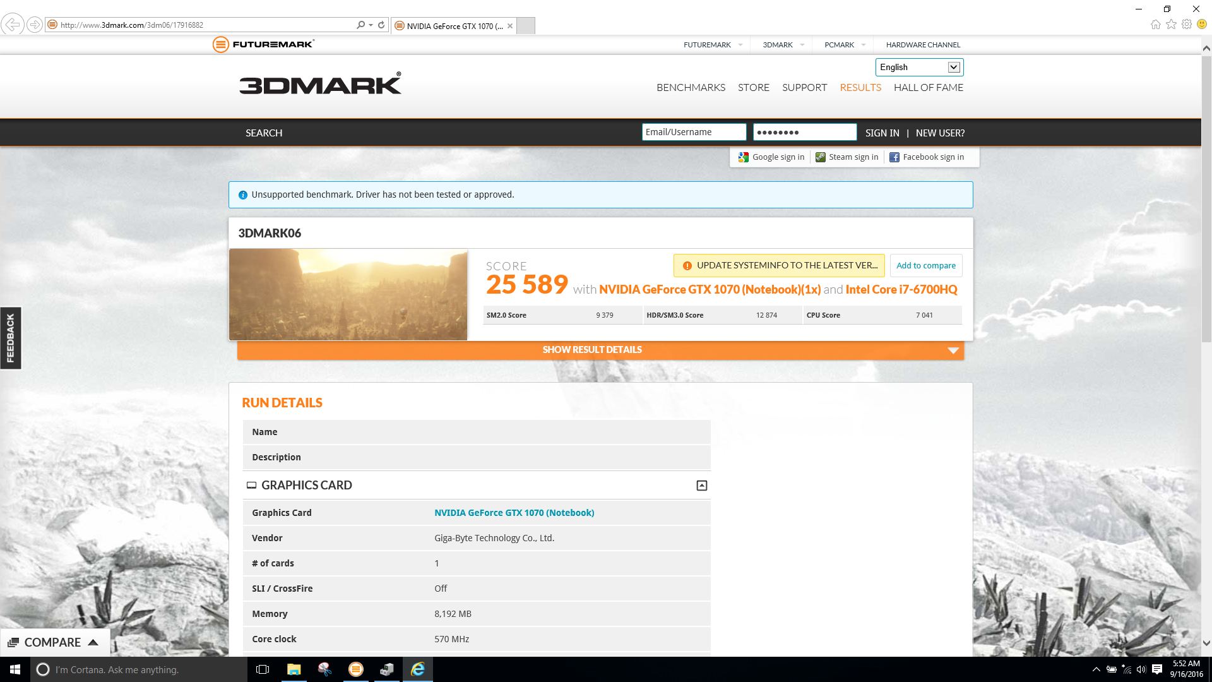Click the Steam sign in icon
The image size is (1212, 682).
pos(821,157)
